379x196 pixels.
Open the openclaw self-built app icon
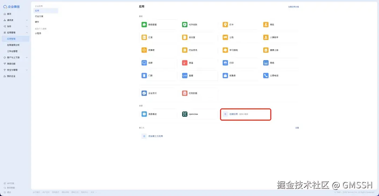pyautogui.click(x=185, y=114)
